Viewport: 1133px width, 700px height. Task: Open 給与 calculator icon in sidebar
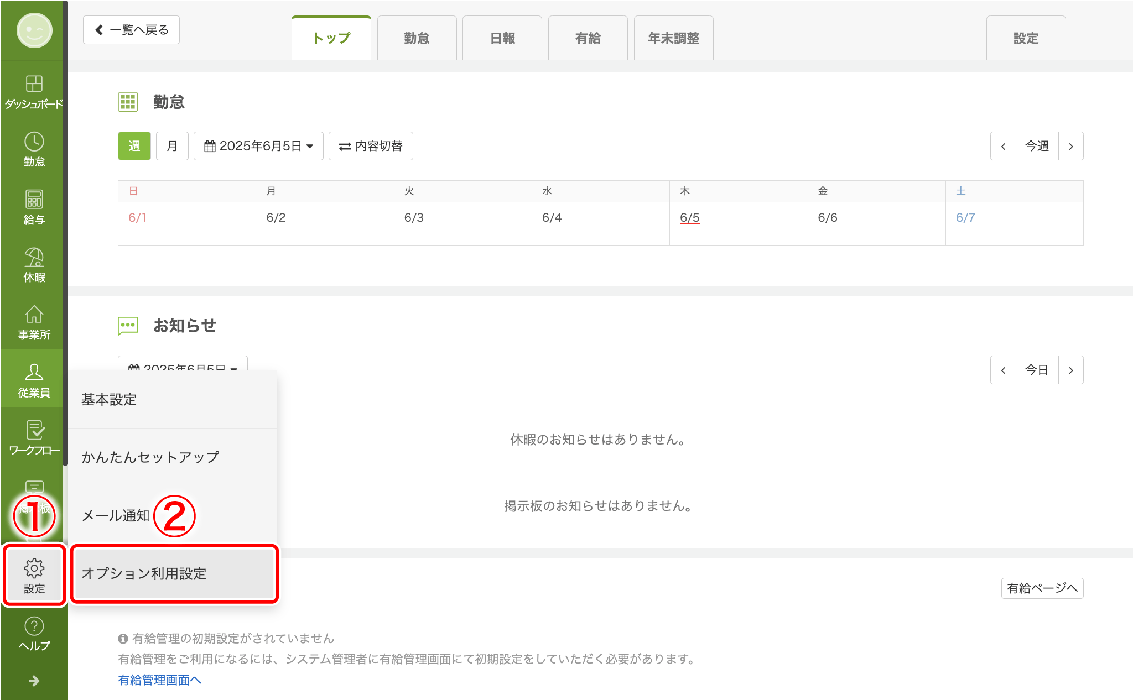click(34, 207)
